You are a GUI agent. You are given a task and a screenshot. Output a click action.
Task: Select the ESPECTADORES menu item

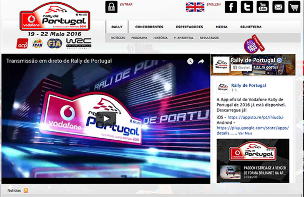[x=189, y=27]
